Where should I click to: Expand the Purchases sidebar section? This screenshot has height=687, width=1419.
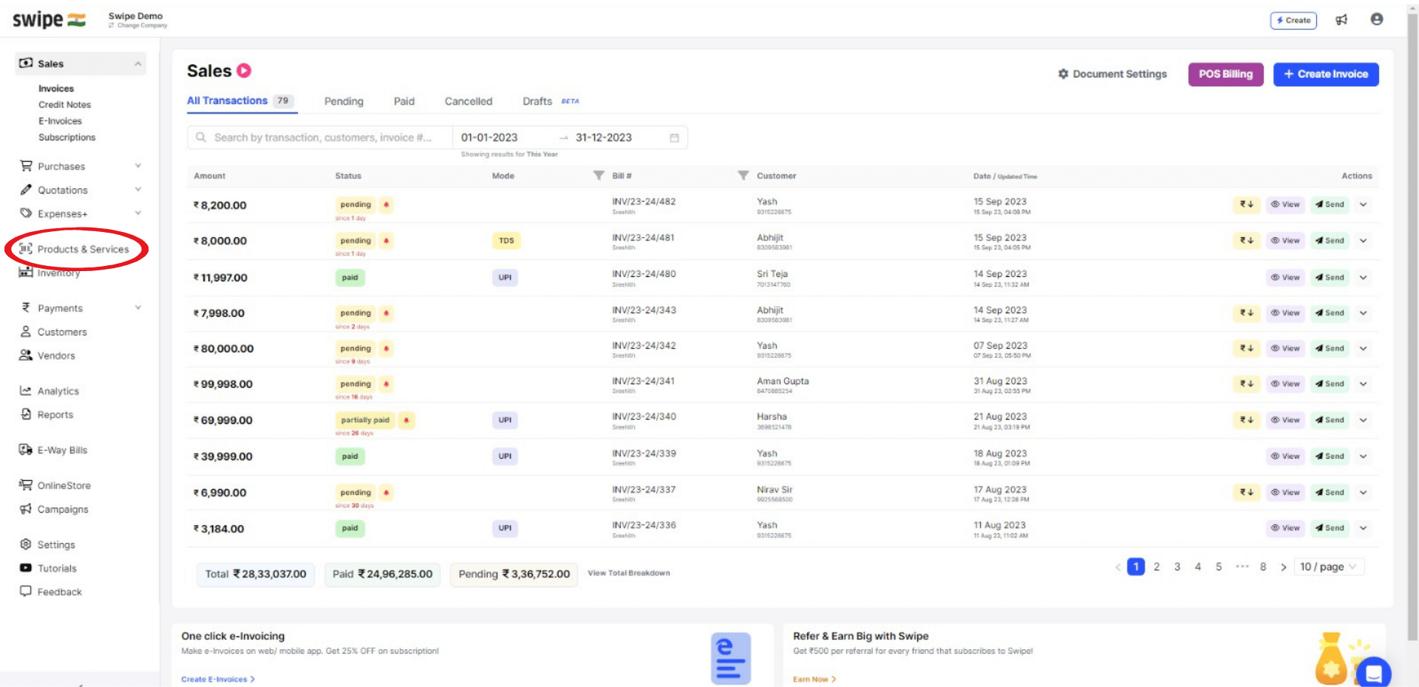pos(137,166)
